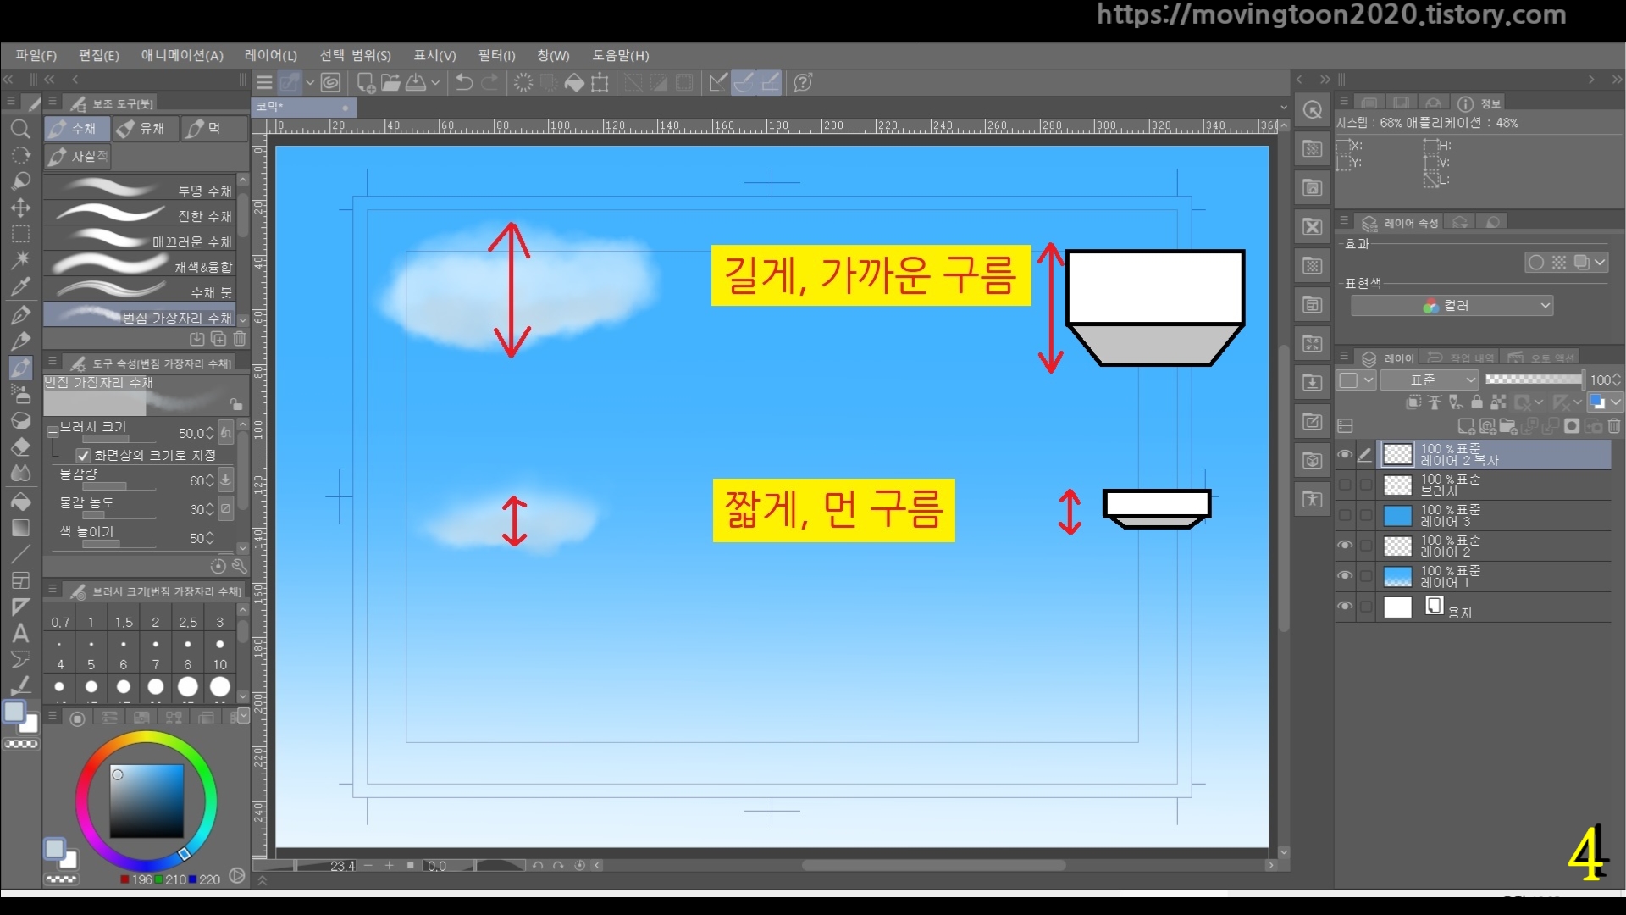Image resolution: width=1626 pixels, height=915 pixels.
Task: Click the clear/delete selection icon
Action: (x=523, y=82)
